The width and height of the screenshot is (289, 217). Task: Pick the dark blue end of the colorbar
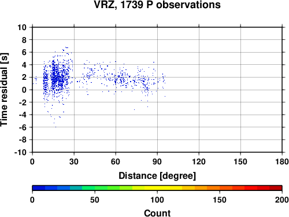pyautogui.click(x=39, y=188)
